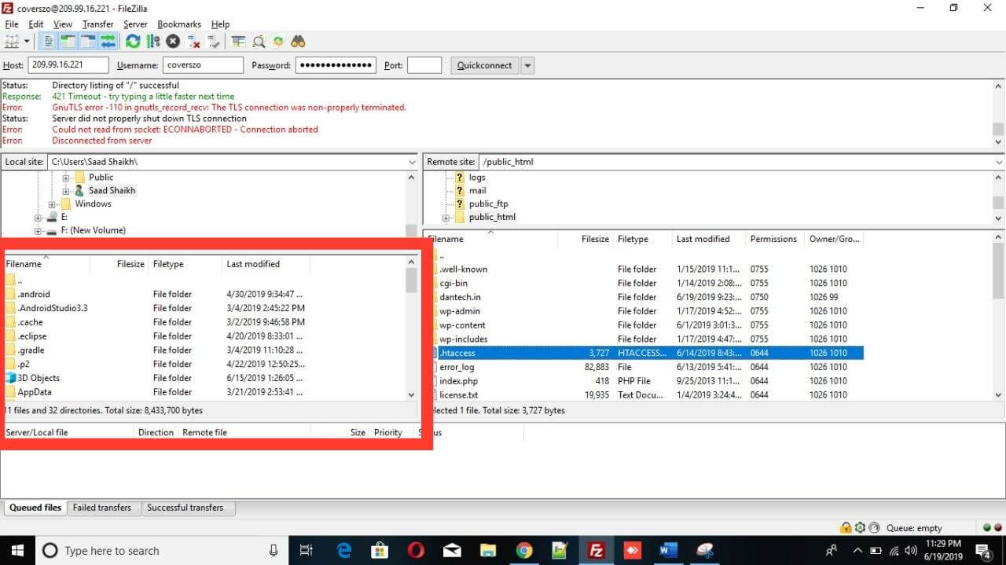Open the Server menu
This screenshot has width=1006, height=565.
[x=135, y=24]
